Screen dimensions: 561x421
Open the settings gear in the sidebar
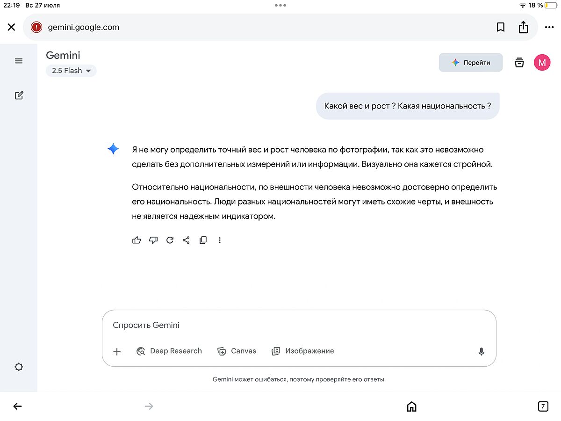19,367
